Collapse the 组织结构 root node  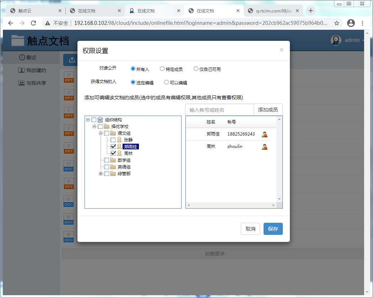click(x=88, y=120)
